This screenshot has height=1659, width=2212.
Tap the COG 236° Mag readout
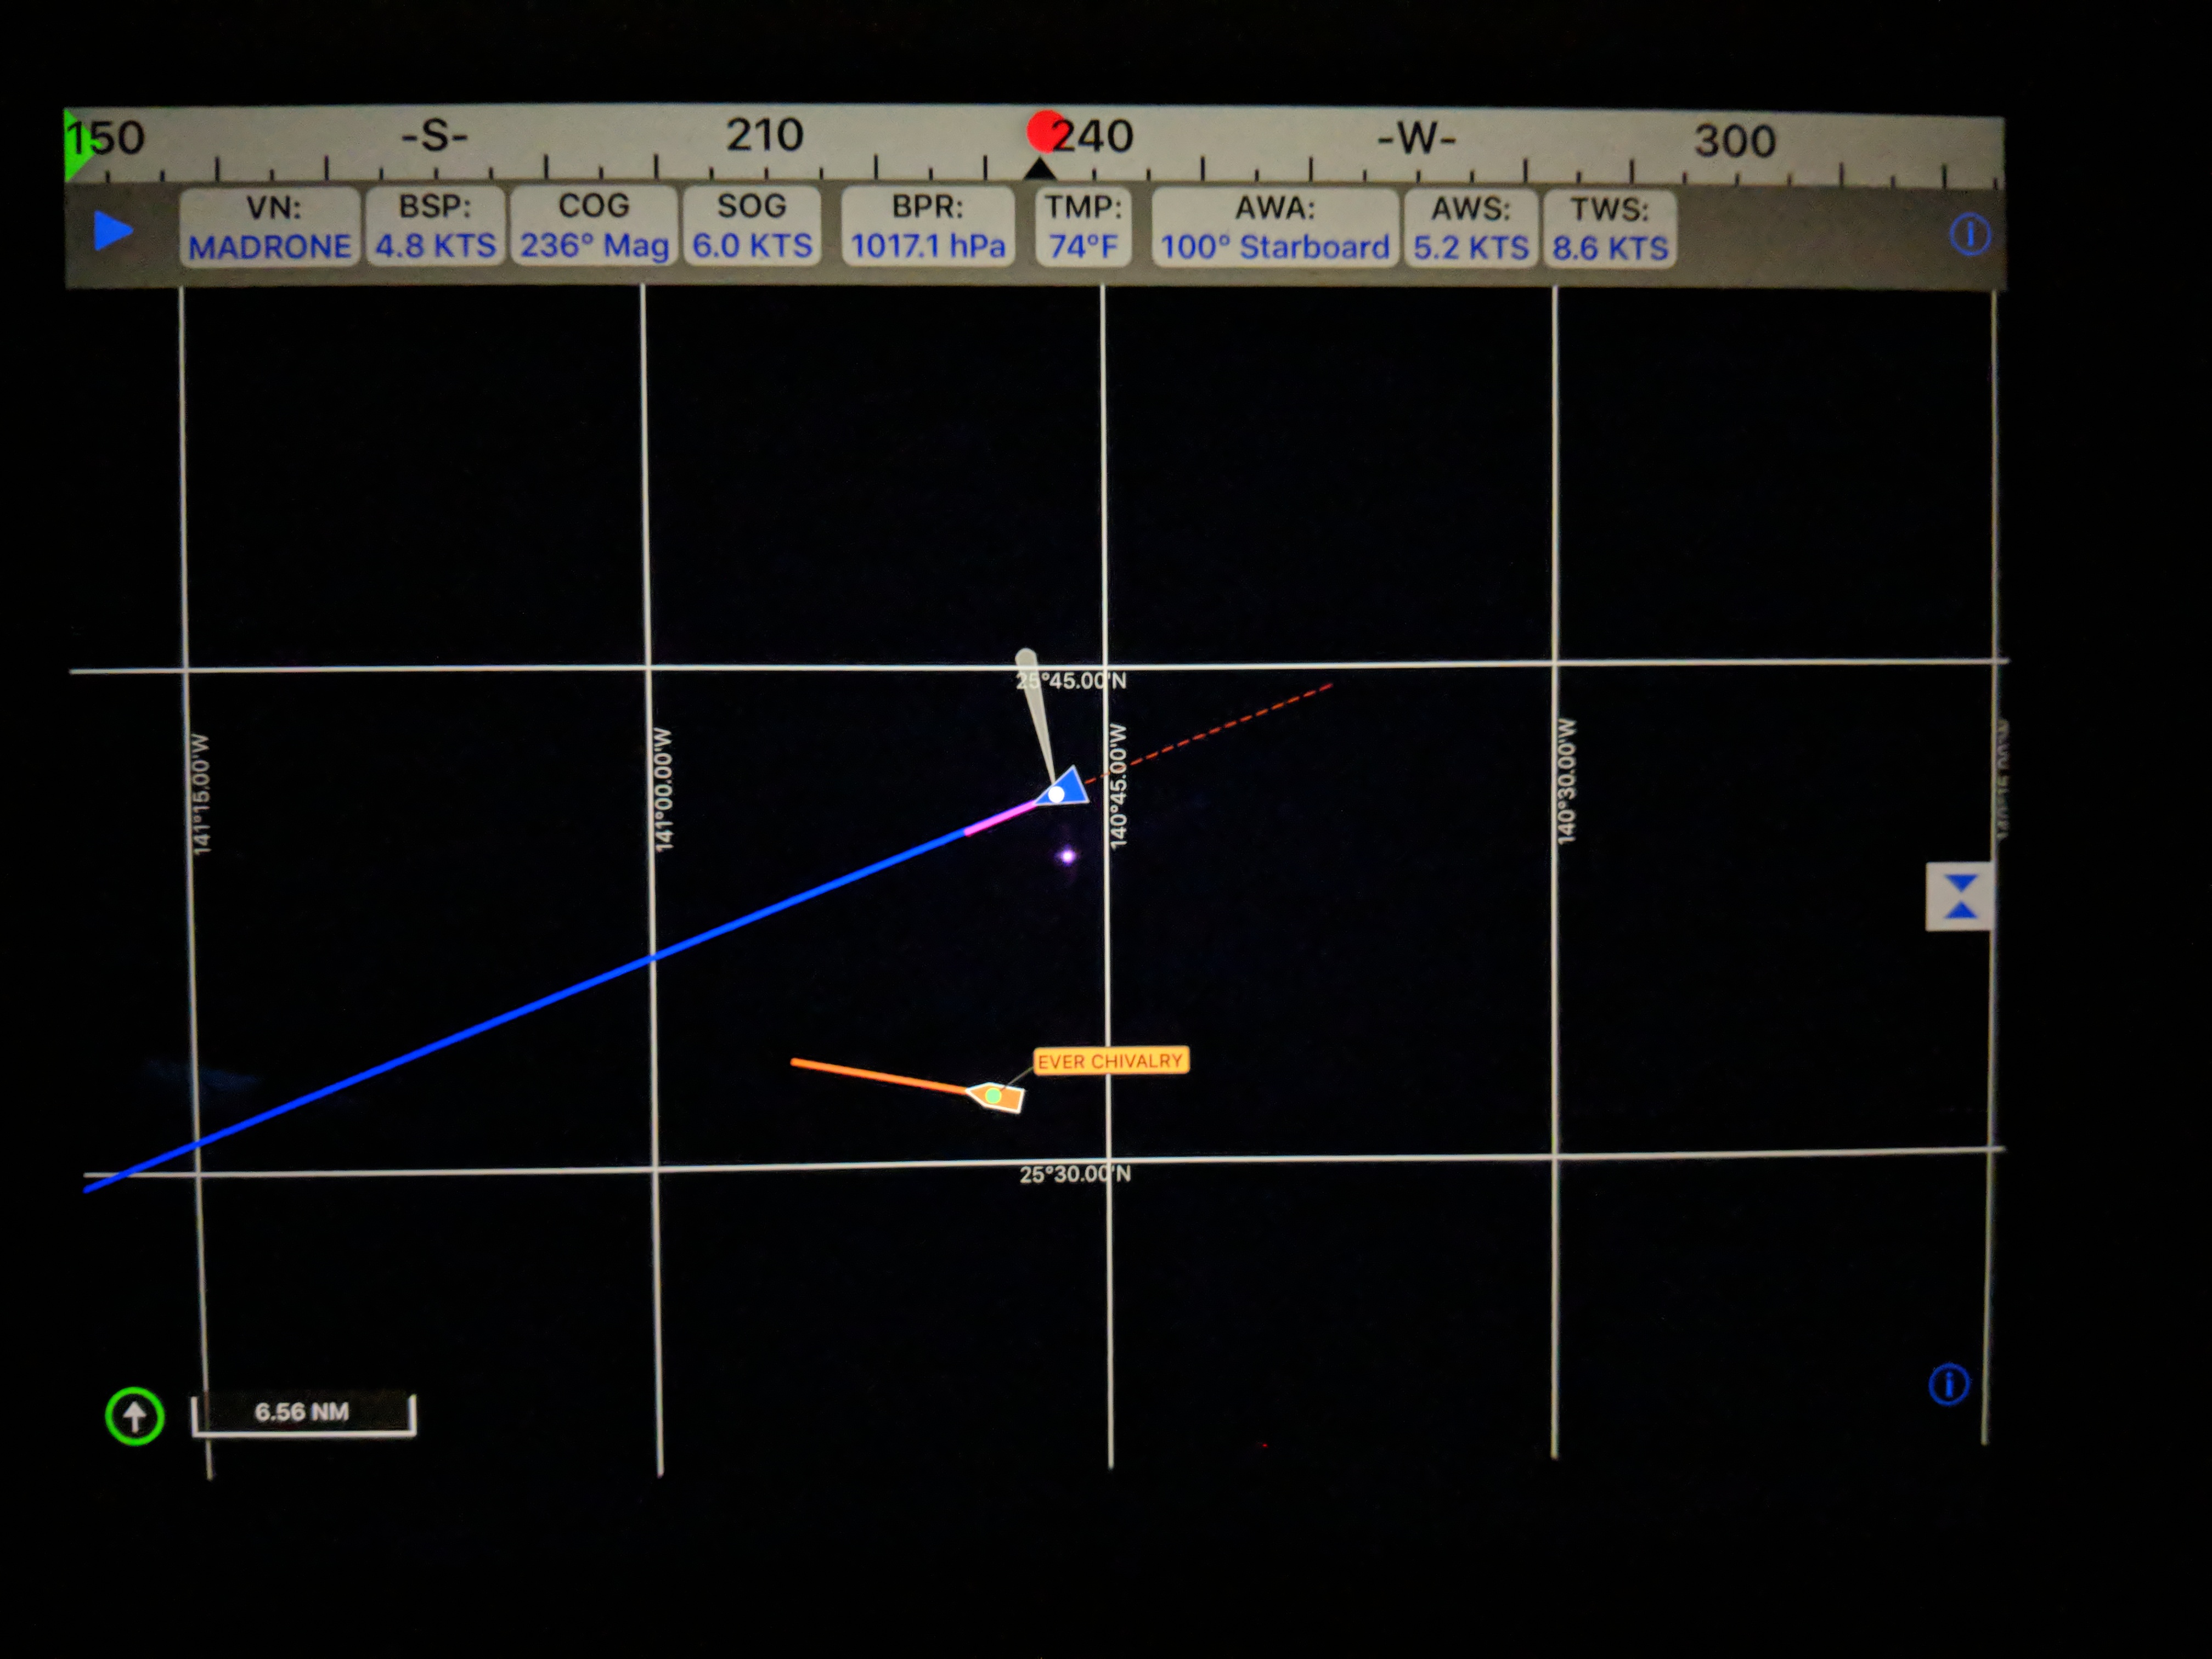pyautogui.click(x=594, y=227)
